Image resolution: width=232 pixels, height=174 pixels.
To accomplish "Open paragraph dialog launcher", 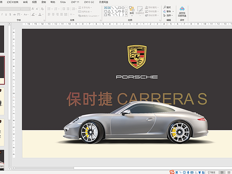I will tap(100, 20).
